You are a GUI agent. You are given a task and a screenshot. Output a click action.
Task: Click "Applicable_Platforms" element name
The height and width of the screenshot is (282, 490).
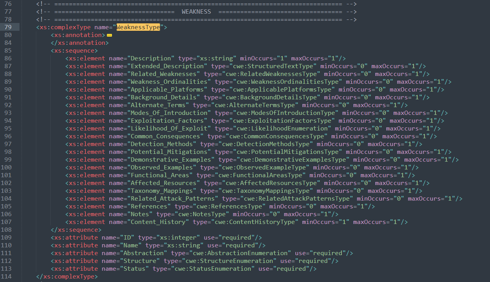(167, 90)
